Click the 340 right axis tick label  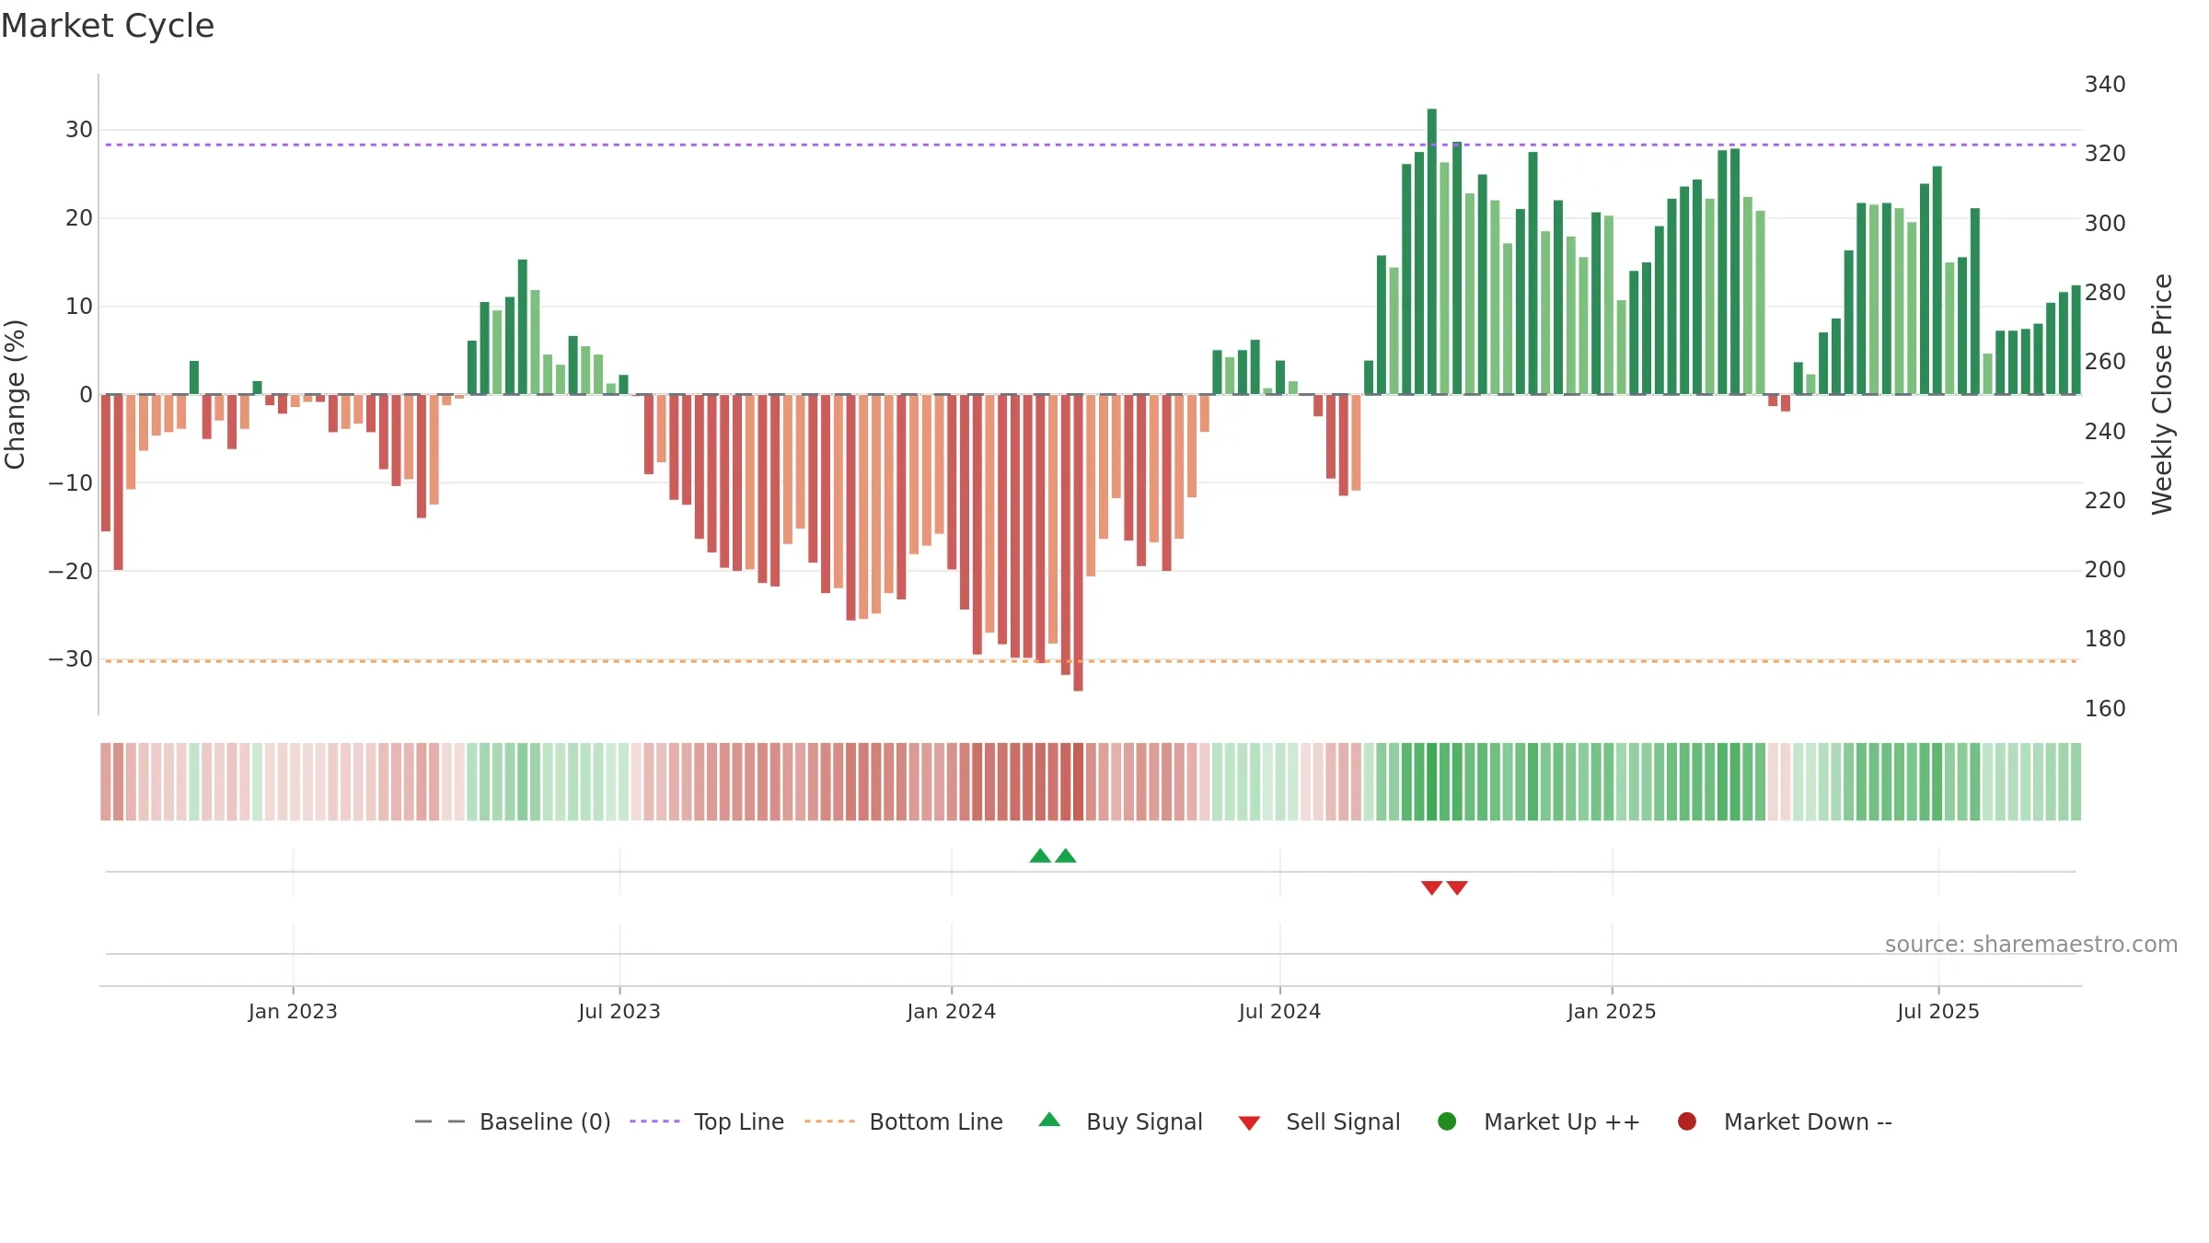2105,85
